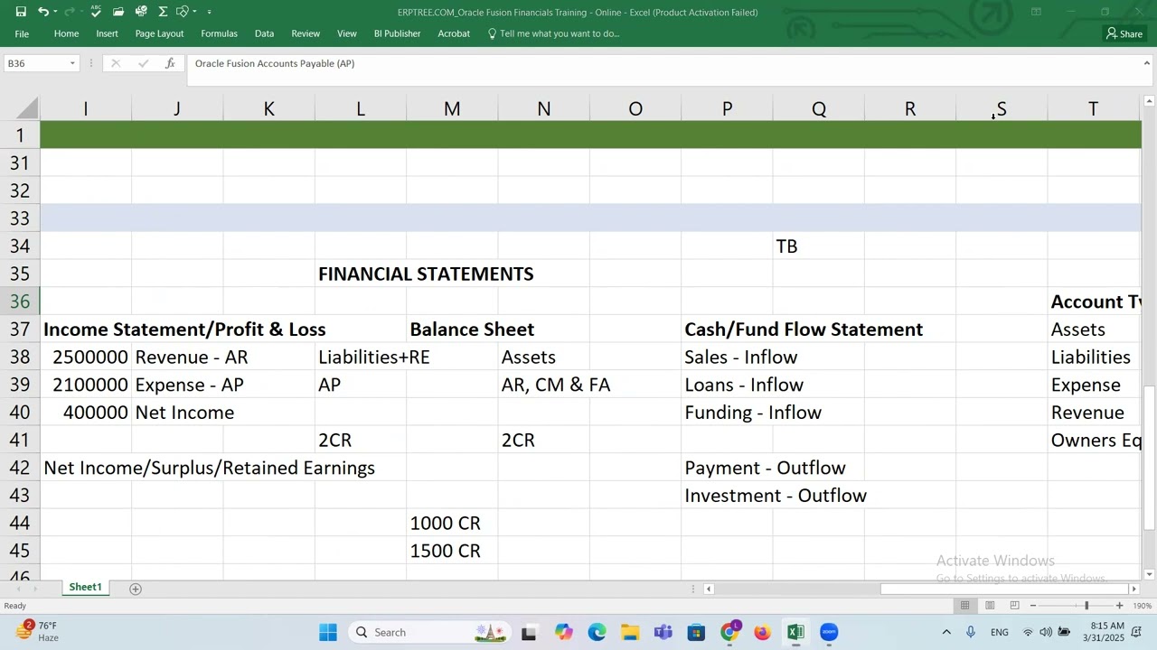1157x650 pixels.
Task: Select the Sheet1 tab
Action: [86, 588]
